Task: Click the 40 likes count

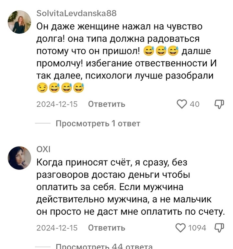Action: click(194, 104)
